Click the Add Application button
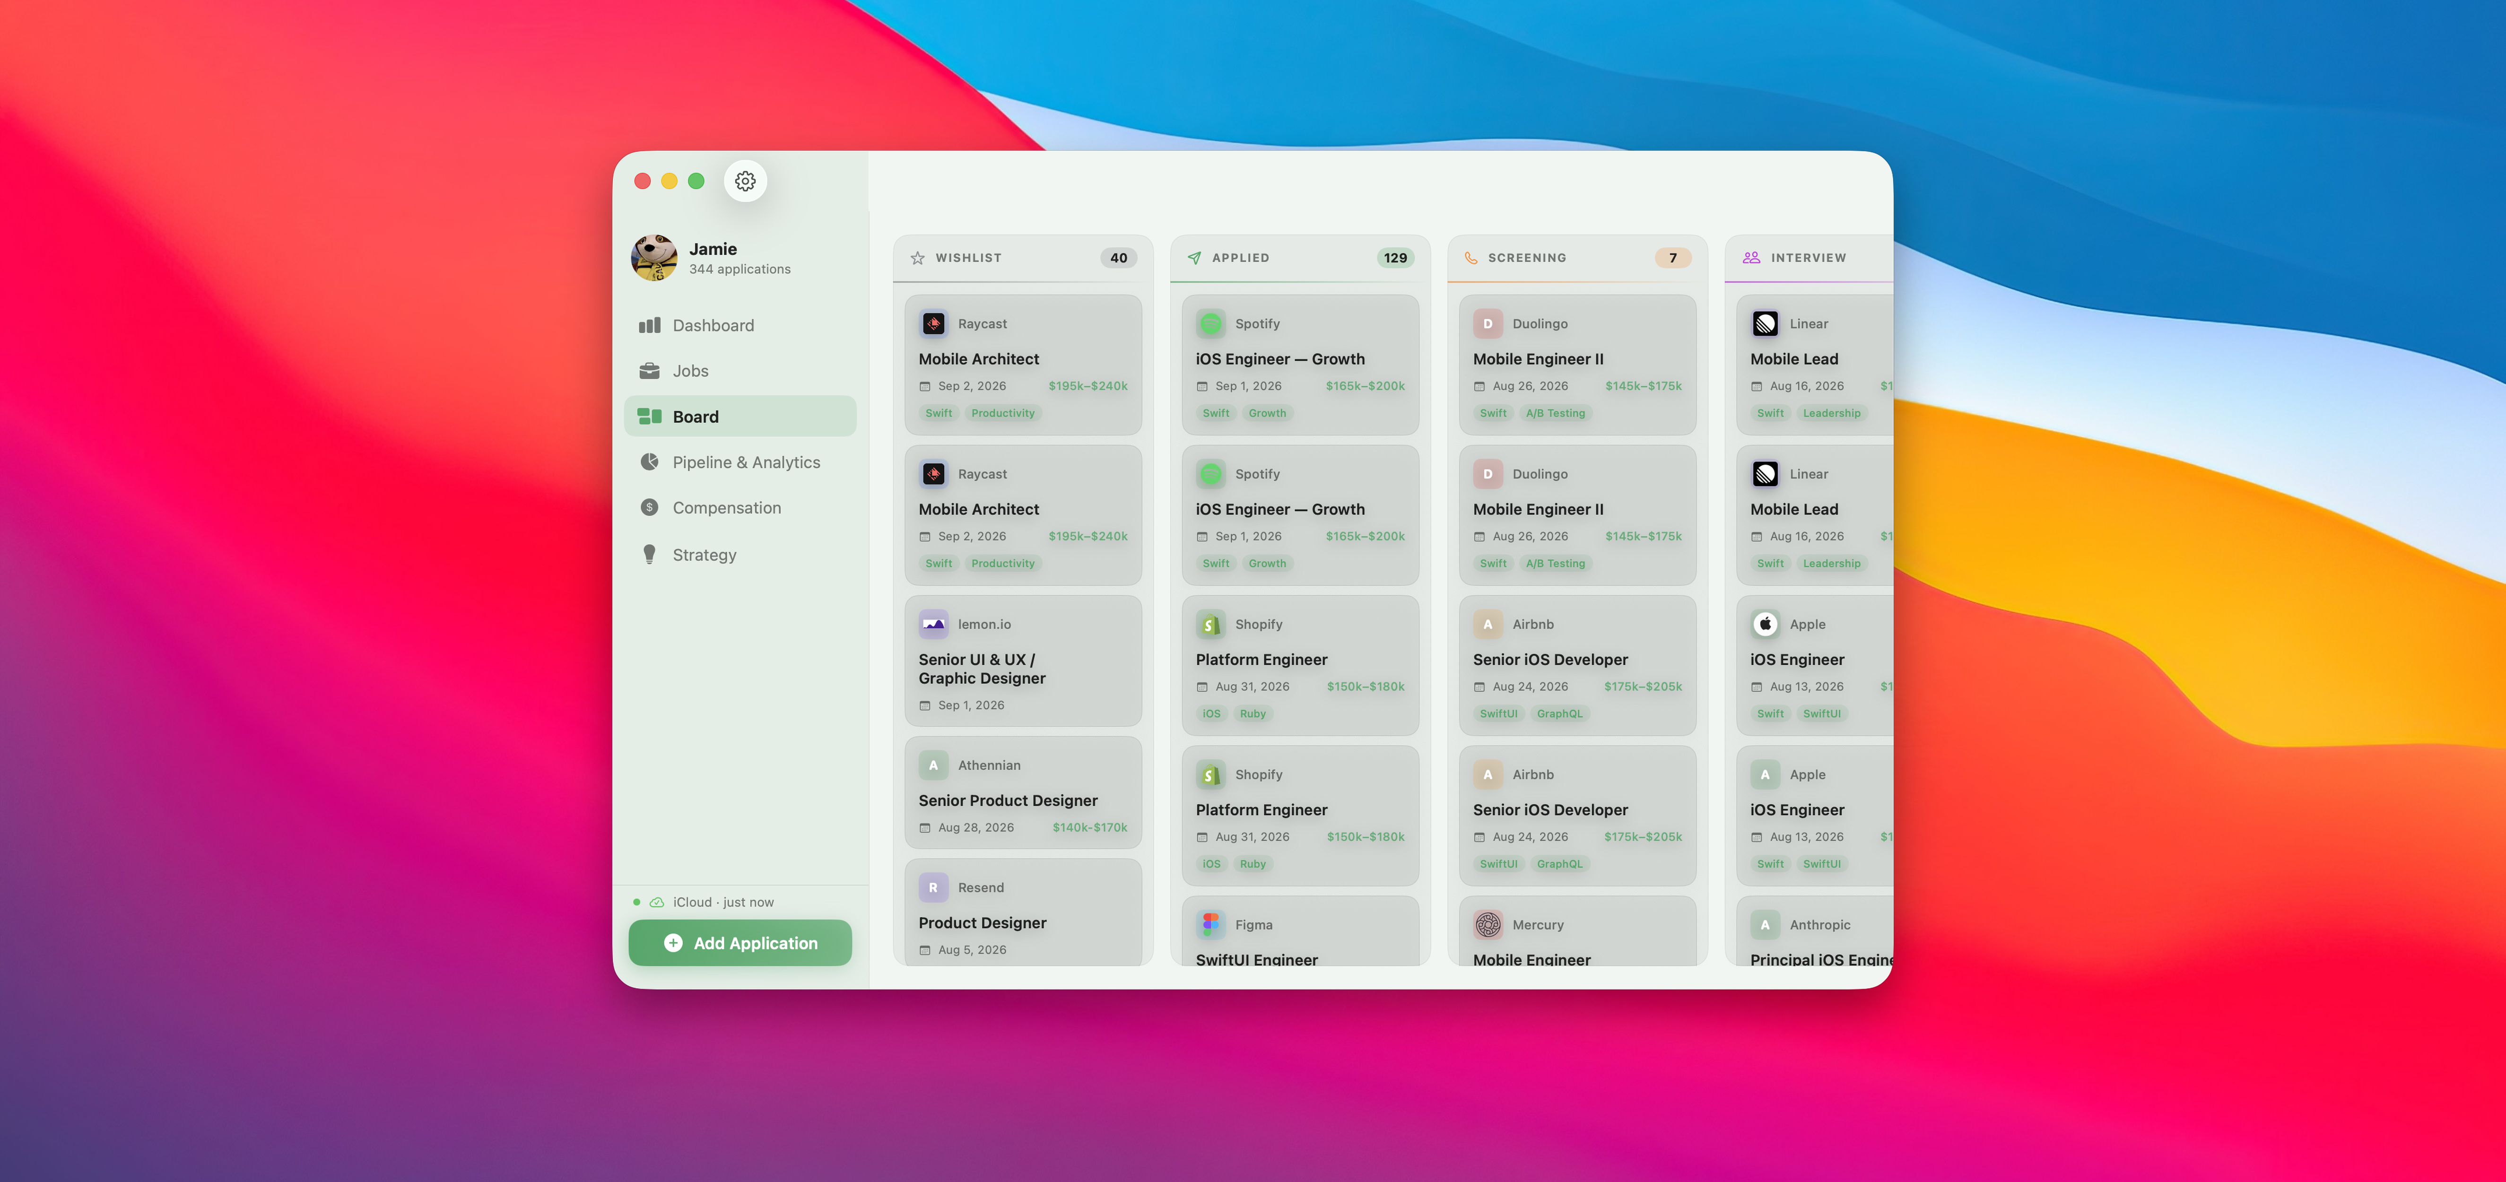 (x=740, y=943)
